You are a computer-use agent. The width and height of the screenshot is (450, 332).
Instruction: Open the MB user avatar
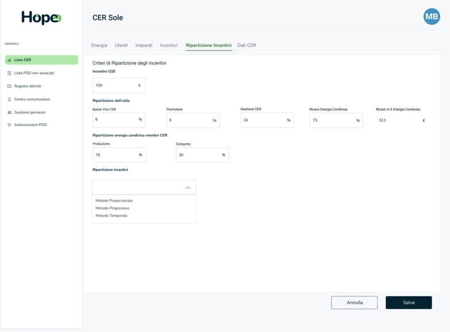[431, 17]
